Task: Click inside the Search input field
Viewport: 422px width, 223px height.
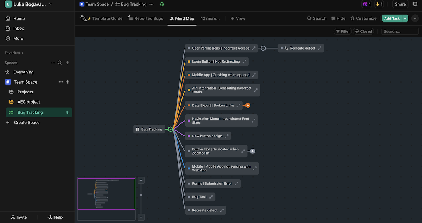Action: pos(400,31)
